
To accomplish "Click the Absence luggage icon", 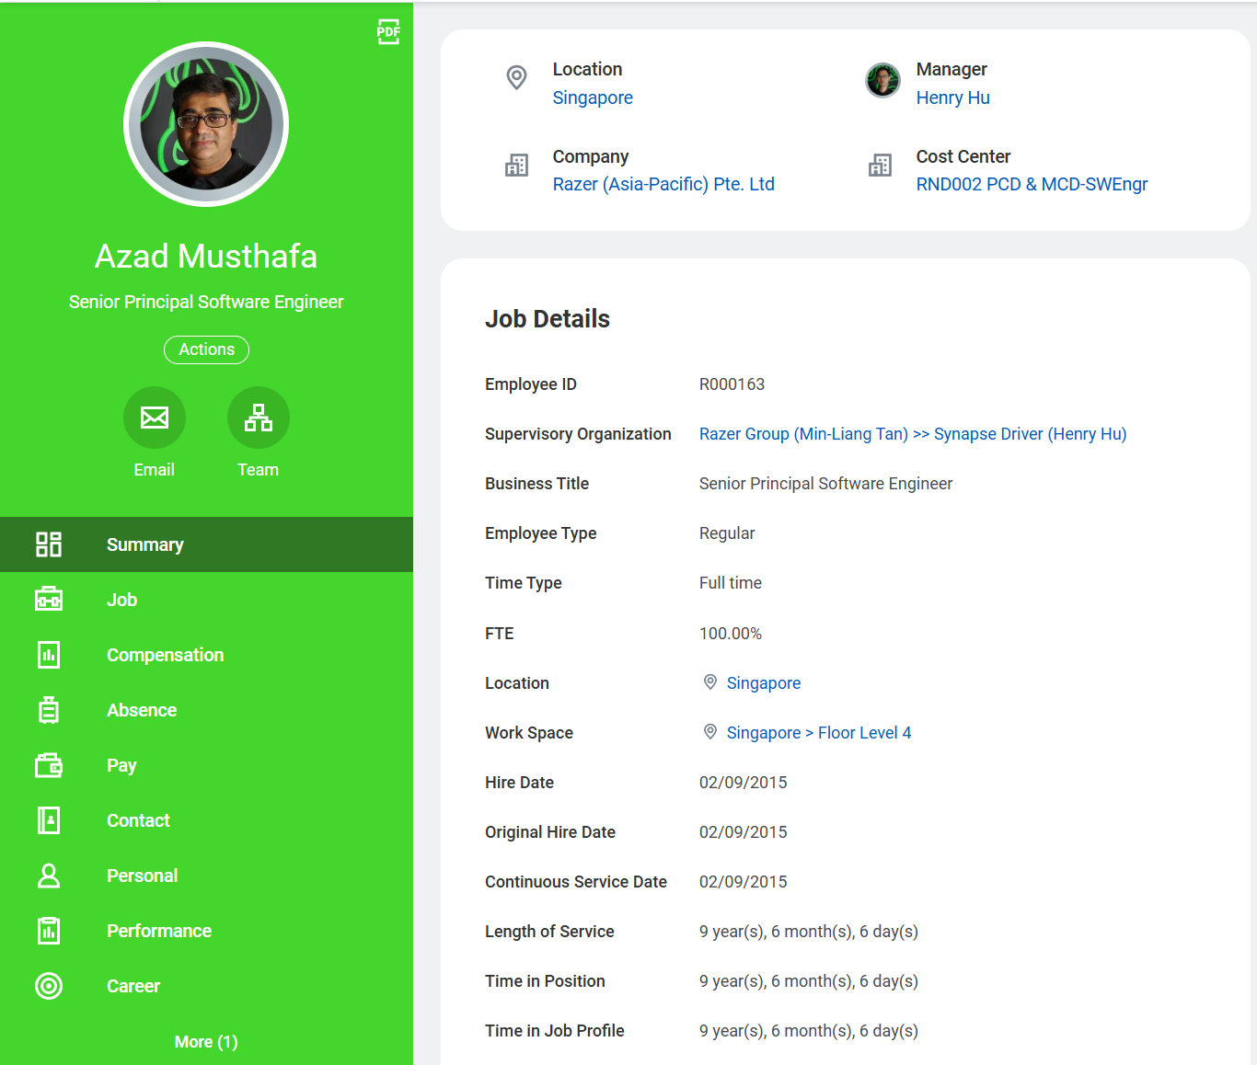I will coord(49,710).
